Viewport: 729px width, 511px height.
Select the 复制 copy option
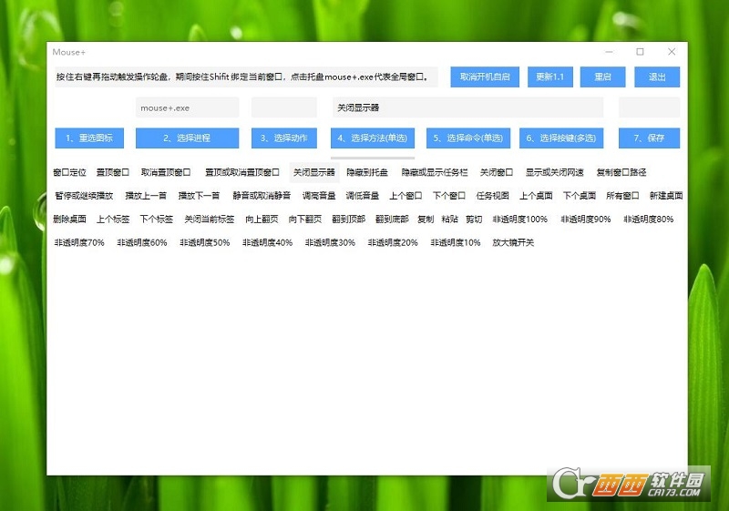pyautogui.click(x=426, y=219)
